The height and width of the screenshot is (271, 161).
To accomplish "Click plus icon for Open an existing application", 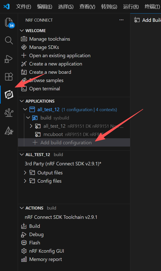I will (24, 55).
